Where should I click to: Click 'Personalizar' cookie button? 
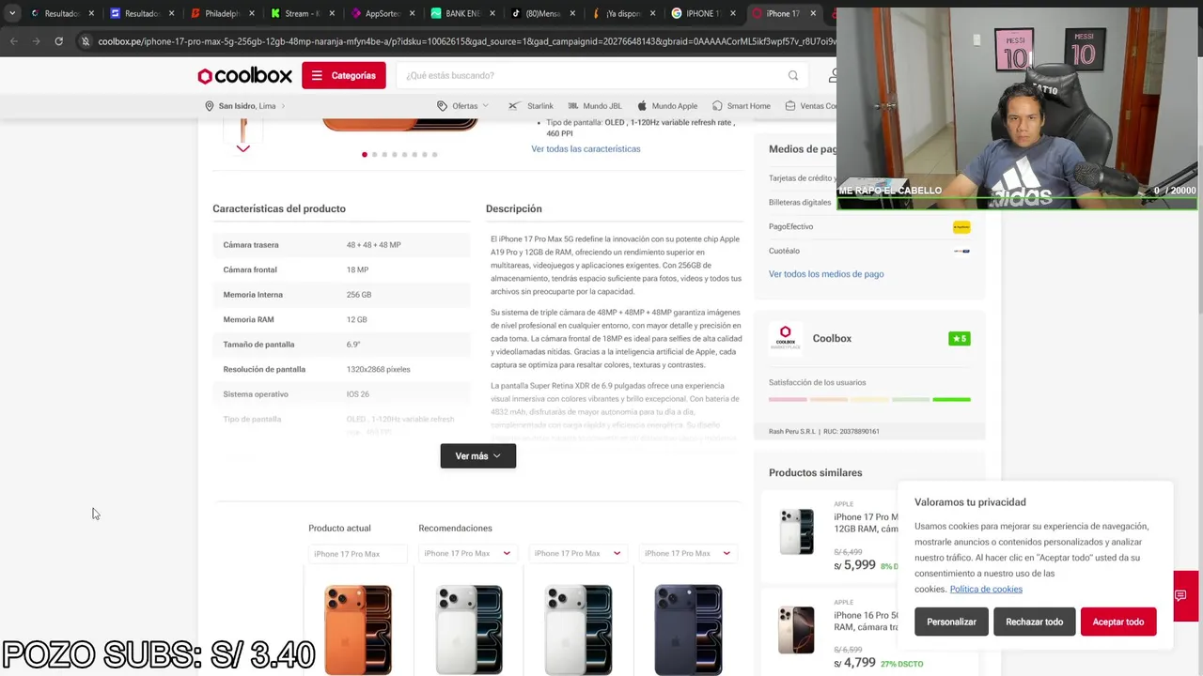pos(951,622)
